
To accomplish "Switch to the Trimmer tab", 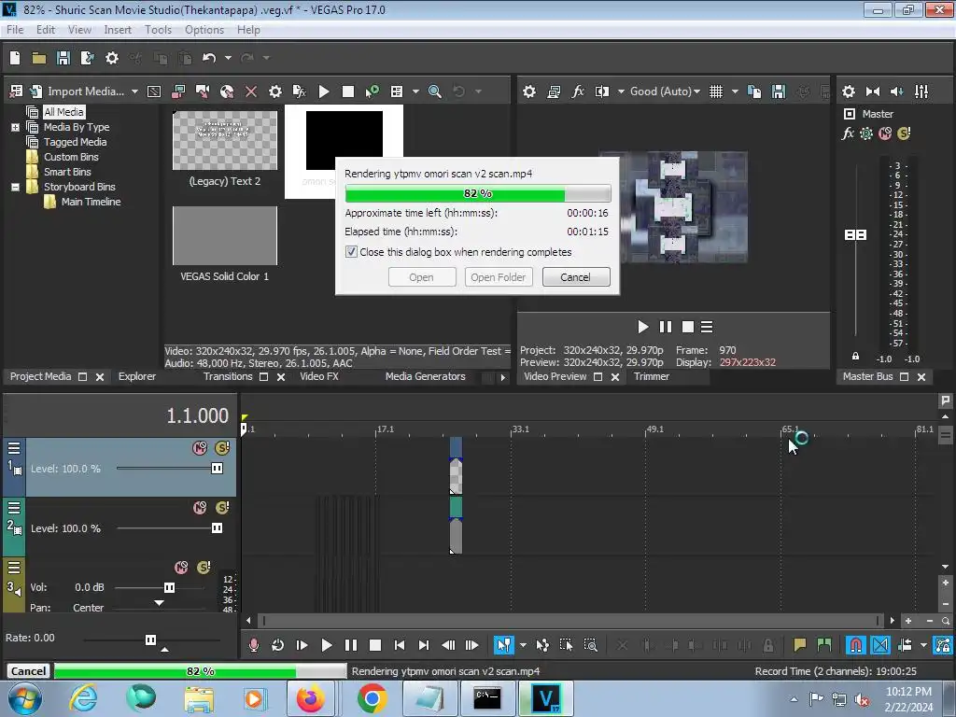I will (x=651, y=377).
